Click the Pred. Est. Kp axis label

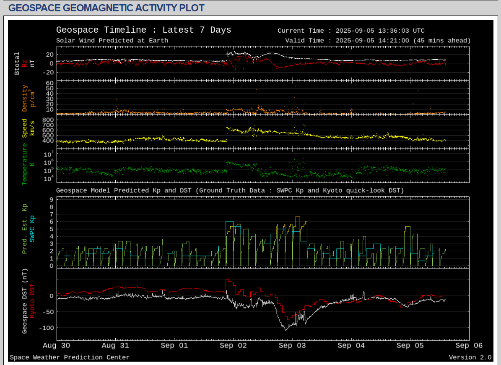[25, 228]
